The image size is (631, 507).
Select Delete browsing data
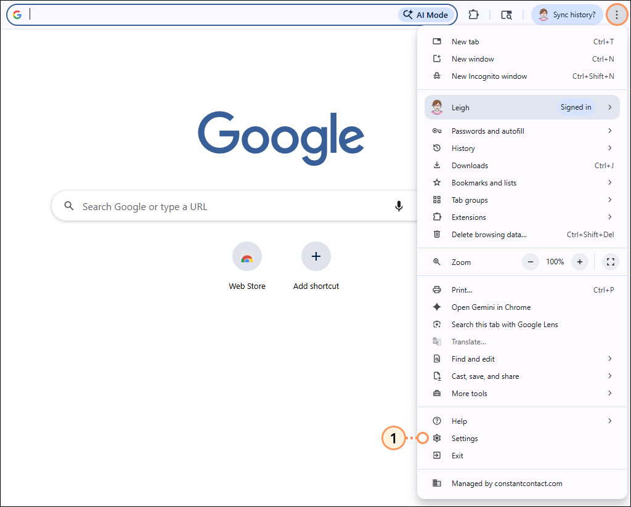489,234
